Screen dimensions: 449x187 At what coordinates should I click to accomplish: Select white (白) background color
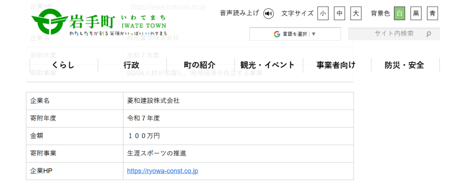tap(399, 14)
